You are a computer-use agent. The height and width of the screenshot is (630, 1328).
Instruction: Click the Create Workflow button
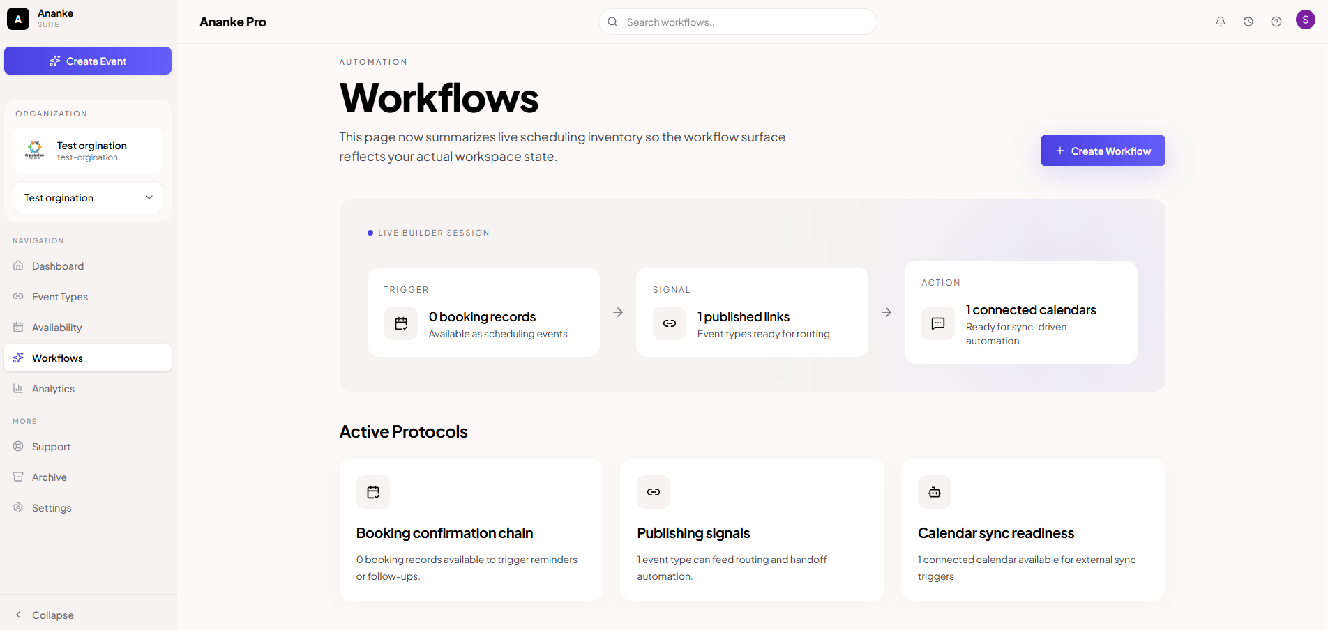click(x=1103, y=151)
